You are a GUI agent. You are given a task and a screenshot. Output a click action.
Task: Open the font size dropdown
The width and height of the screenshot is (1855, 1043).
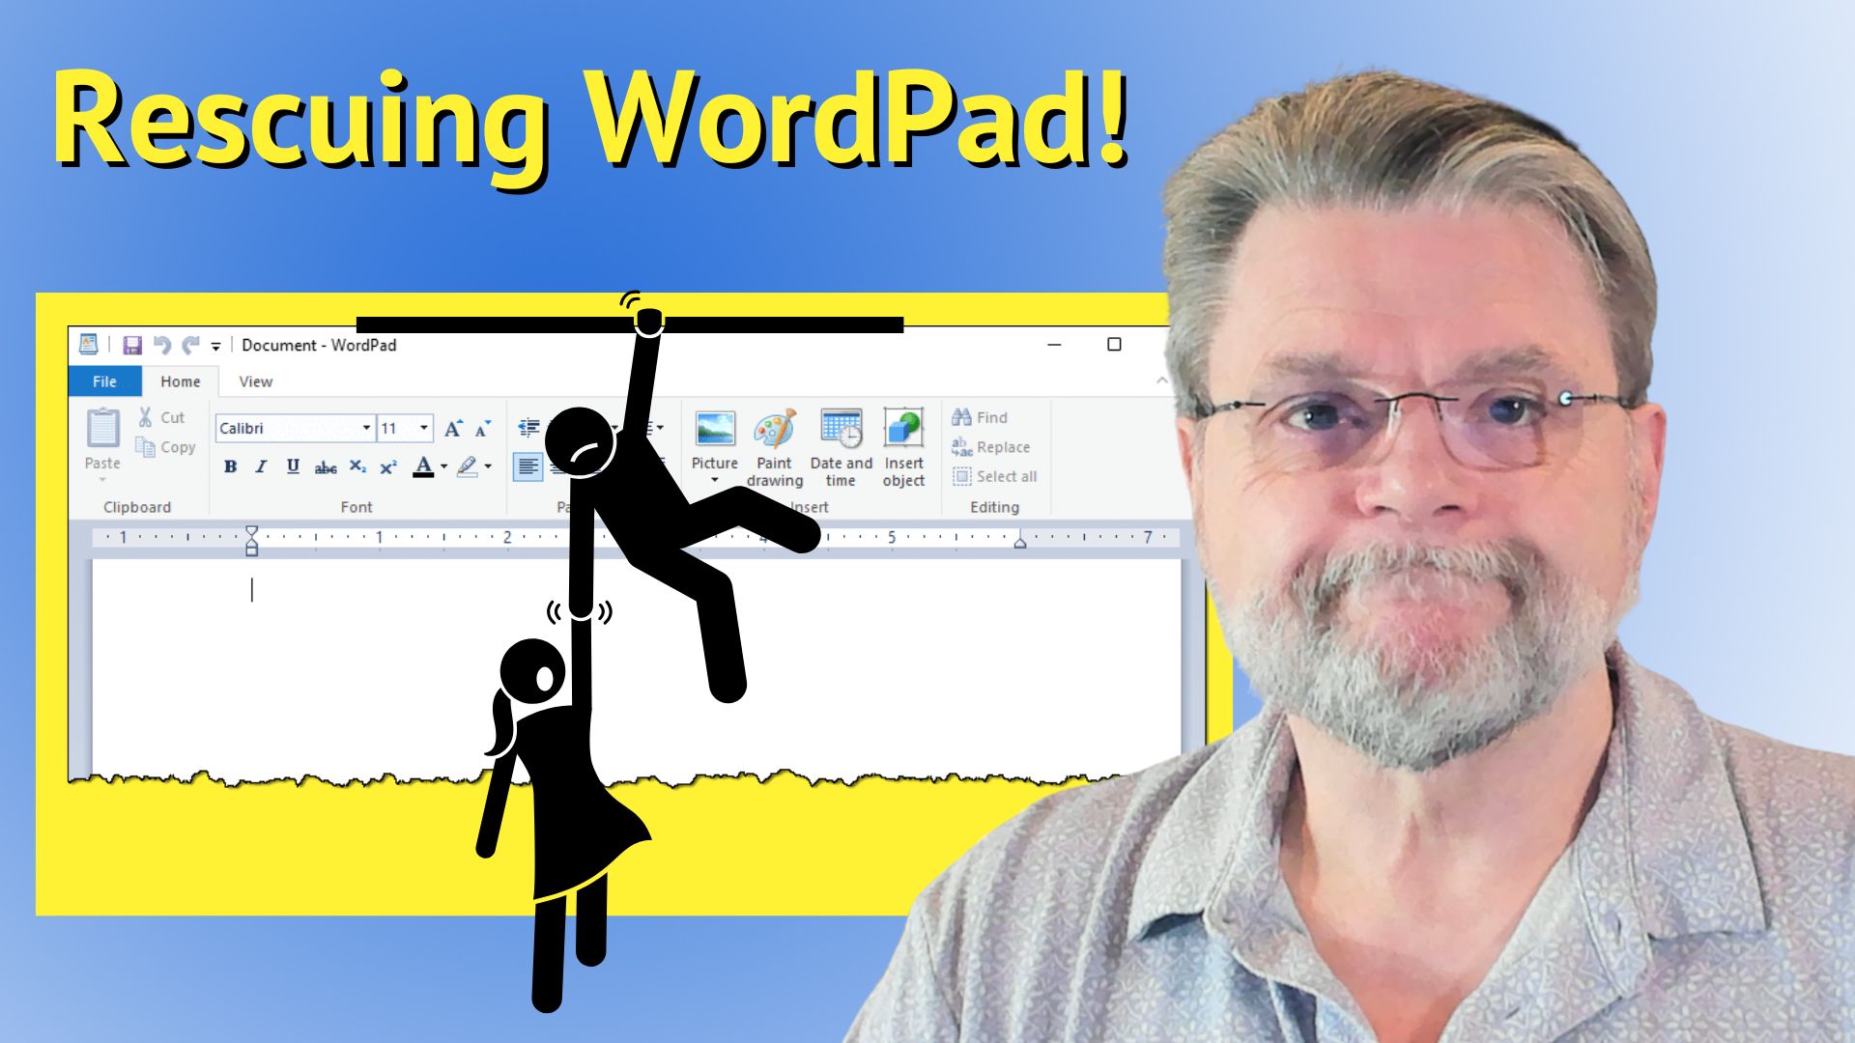[423, 428]
